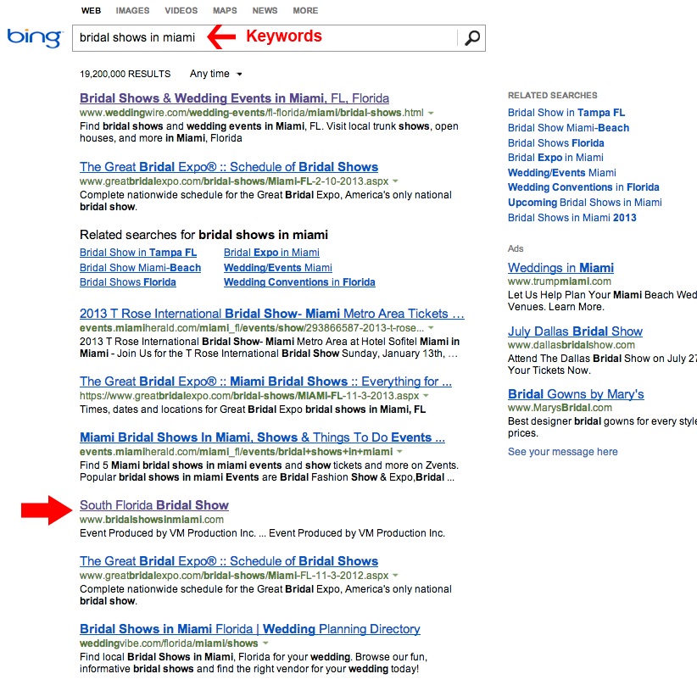Image resolution: width=697 pixels, height=685 pixels.
Task: Expand the caret beside the miamiherald bridal+shows+in+miami URL
Action: pos(399,452)
